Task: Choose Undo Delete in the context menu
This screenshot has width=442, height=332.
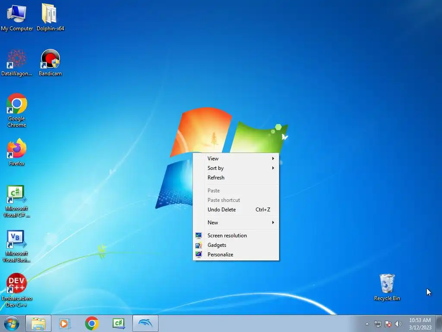Action: coord(236,210)
